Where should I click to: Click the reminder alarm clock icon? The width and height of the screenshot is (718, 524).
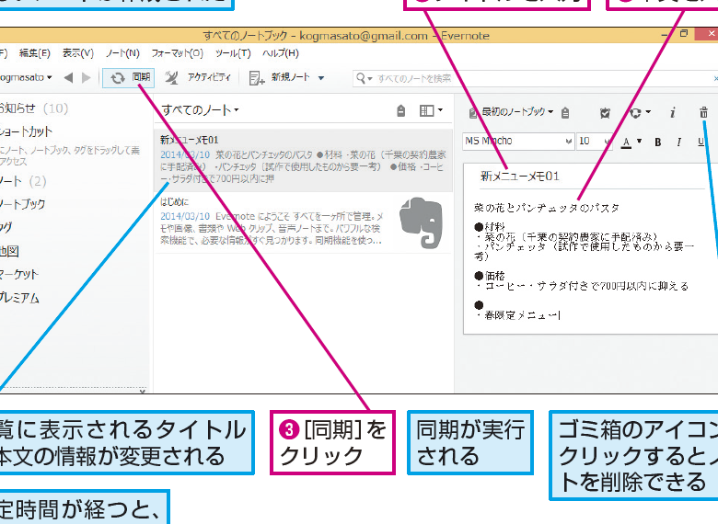coord(605,112)
